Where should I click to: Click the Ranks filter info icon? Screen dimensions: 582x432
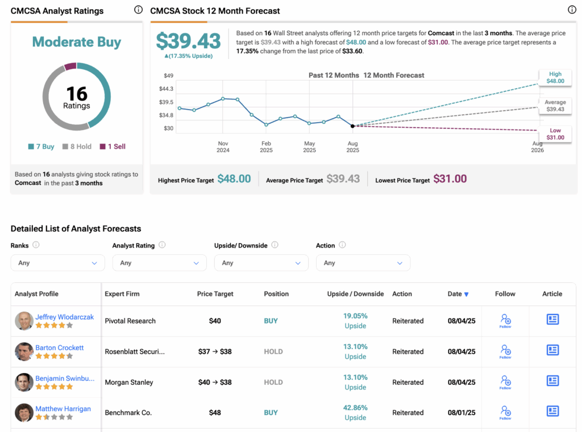click(36, 245)
